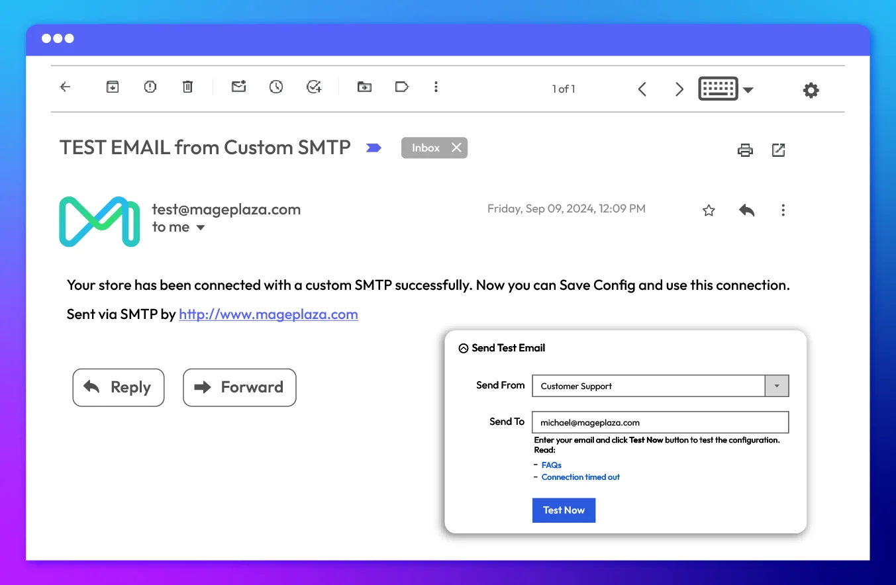Screen dimensions: 896x585
Task: Click the important marker beside subject
Action: click(373, 148)
